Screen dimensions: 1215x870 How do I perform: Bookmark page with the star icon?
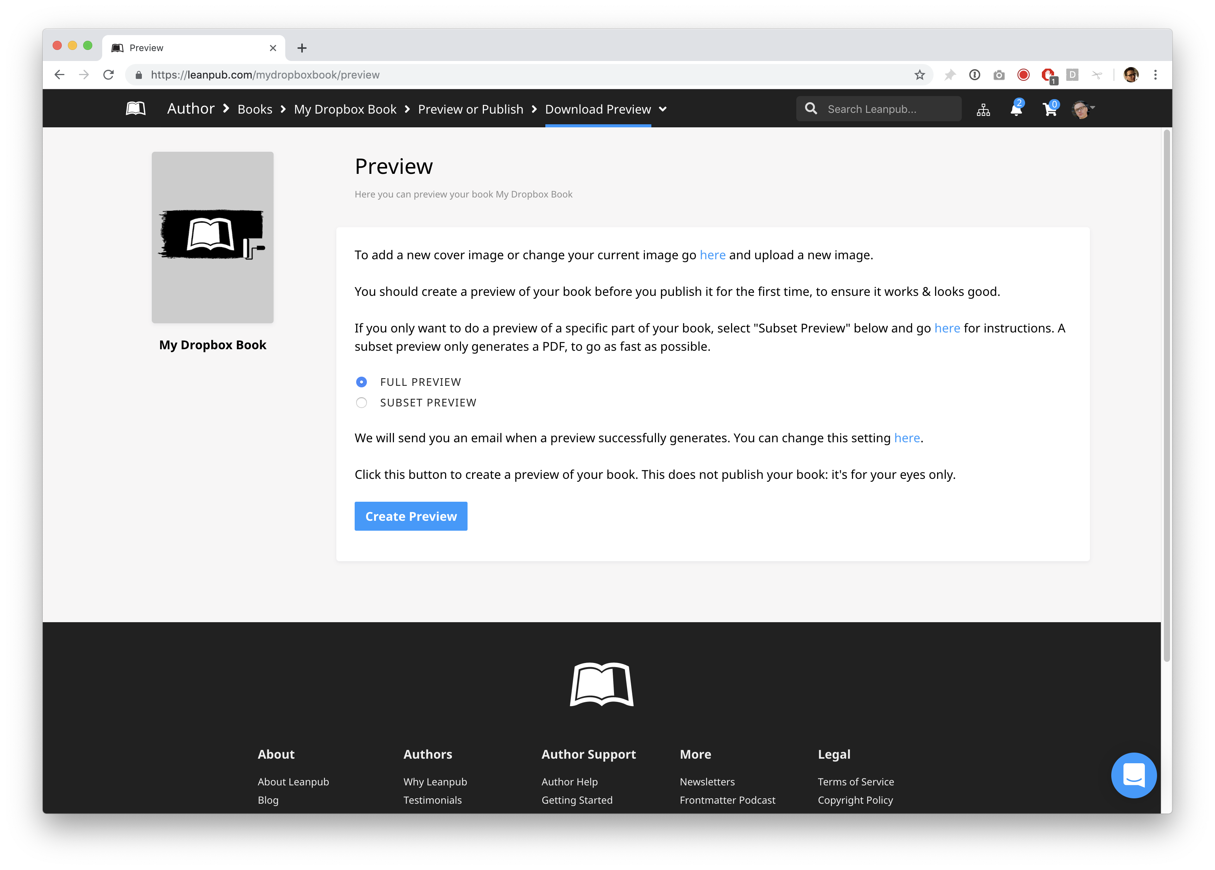[x=919, y=75]
